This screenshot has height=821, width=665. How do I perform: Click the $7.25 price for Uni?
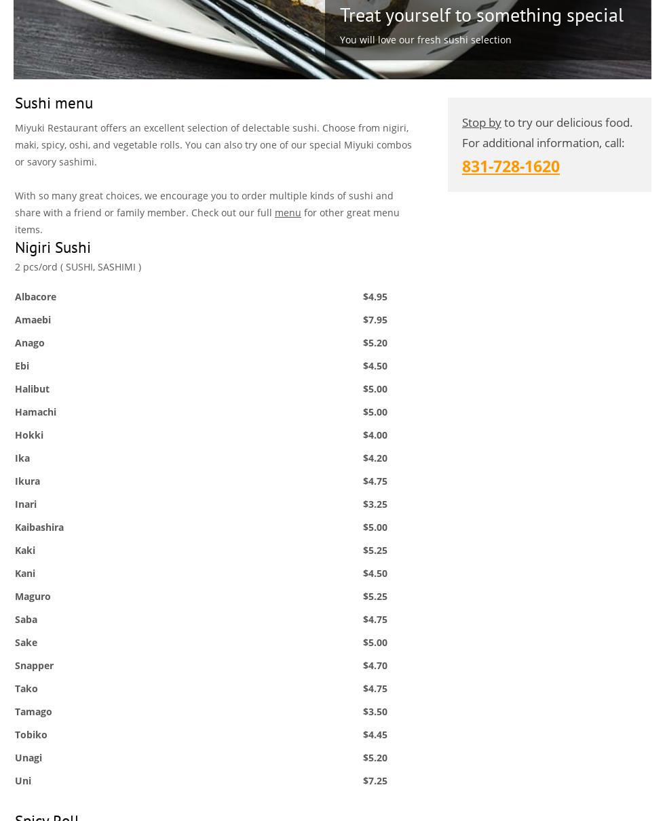(375, 781)
